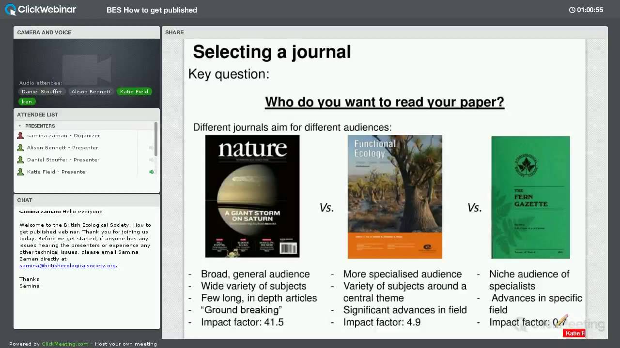Select the Alison Bennett audio attendee chip
The height and width of the screenshot is (348, 620).
pos(91,91)
